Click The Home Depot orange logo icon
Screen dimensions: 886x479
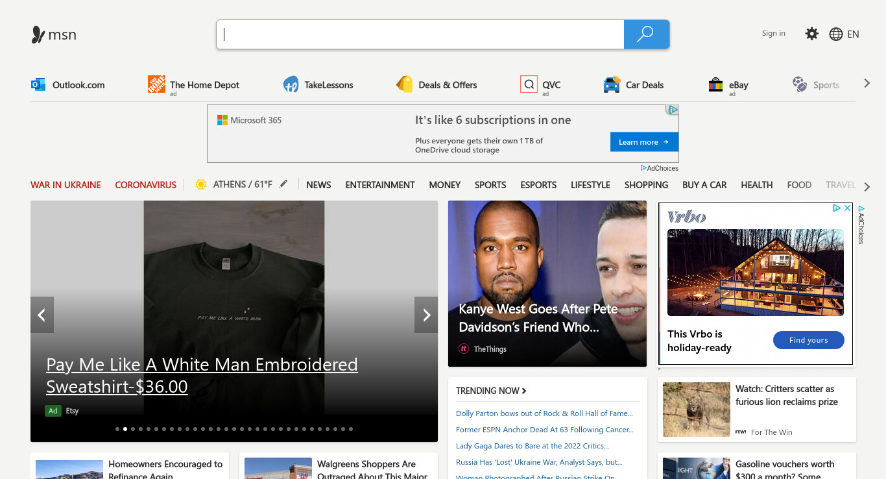(x=156, y=84)
